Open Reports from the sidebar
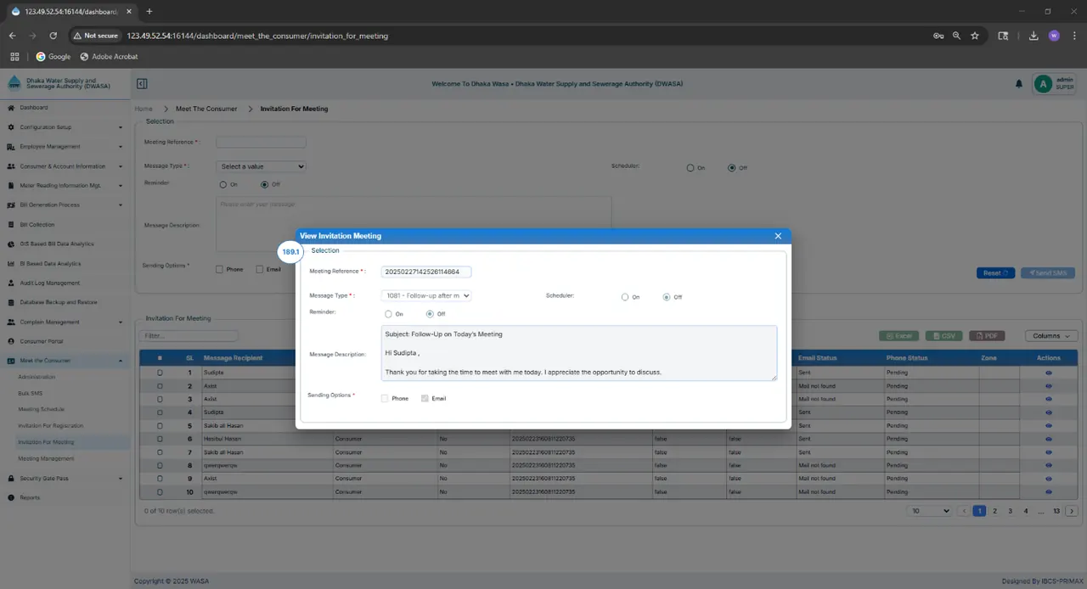Image resolution: width=1087 pixels, height=589 pixels. coord(30,497)
